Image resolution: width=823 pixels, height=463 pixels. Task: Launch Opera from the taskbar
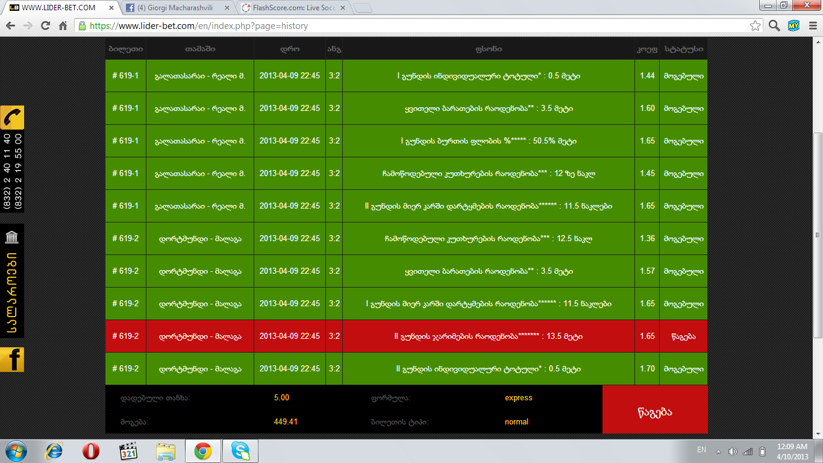pyautogui.click(x=91, y=451)
